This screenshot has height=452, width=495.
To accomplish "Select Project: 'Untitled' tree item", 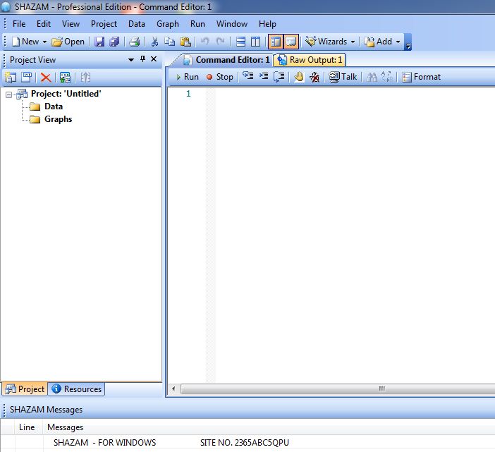I will pos(66,94).
